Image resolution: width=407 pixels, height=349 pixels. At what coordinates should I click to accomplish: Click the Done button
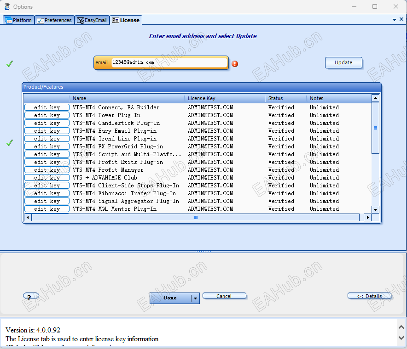click(170, 298)
